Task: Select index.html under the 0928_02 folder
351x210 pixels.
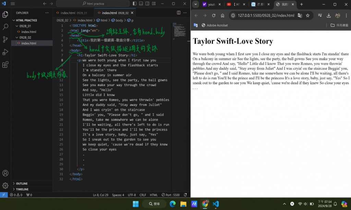Action: point(29,43)
